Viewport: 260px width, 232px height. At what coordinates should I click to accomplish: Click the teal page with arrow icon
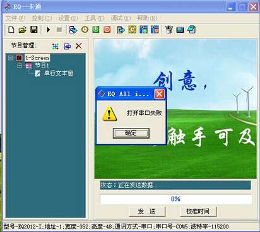[x=121, y=30]
